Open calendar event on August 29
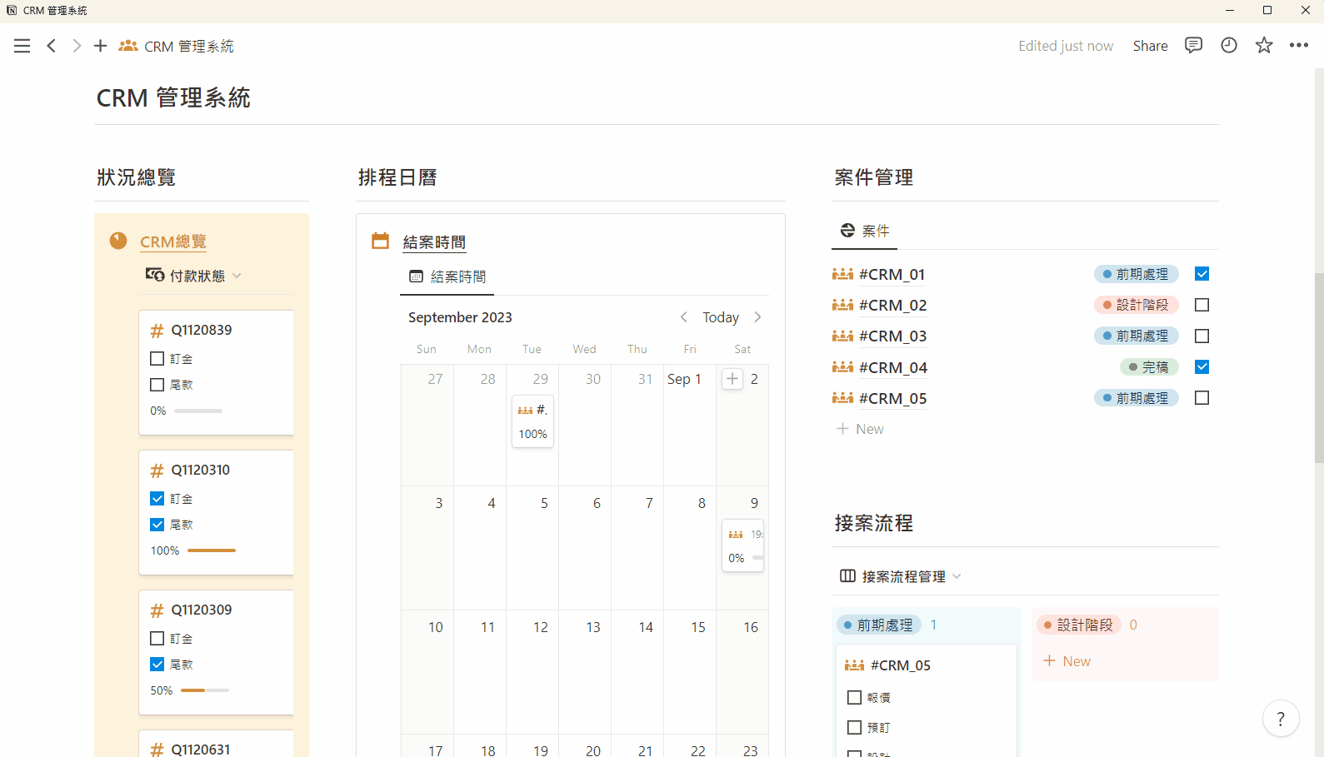 pos(533,421)
